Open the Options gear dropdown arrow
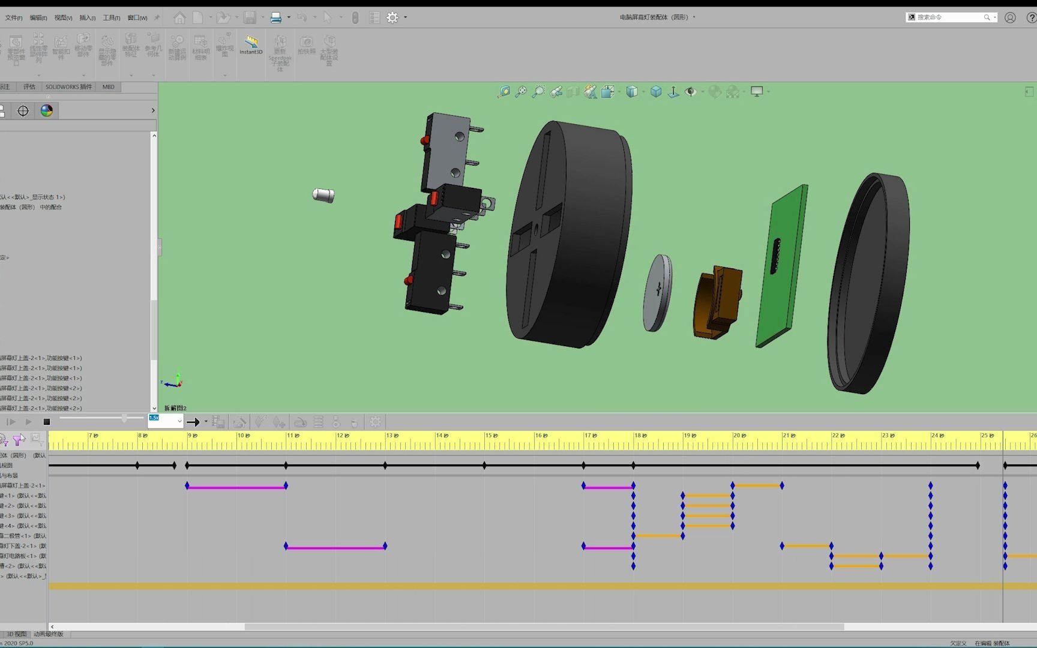Image resolution: width=1037 pixels, height=648 pixels. (x=405, y=17)
